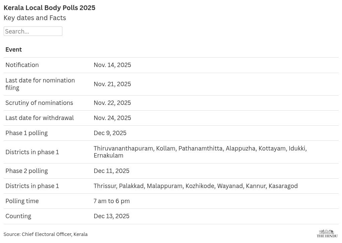This screenshot has height=243, width=342.
Task: Click the Nov. 24, 2025 date cell
Action: click(x=112, y=118)
